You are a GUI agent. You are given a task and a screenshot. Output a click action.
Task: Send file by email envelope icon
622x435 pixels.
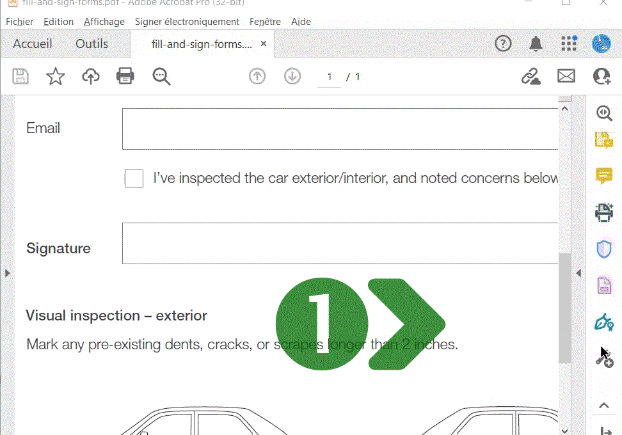[566, 76]
